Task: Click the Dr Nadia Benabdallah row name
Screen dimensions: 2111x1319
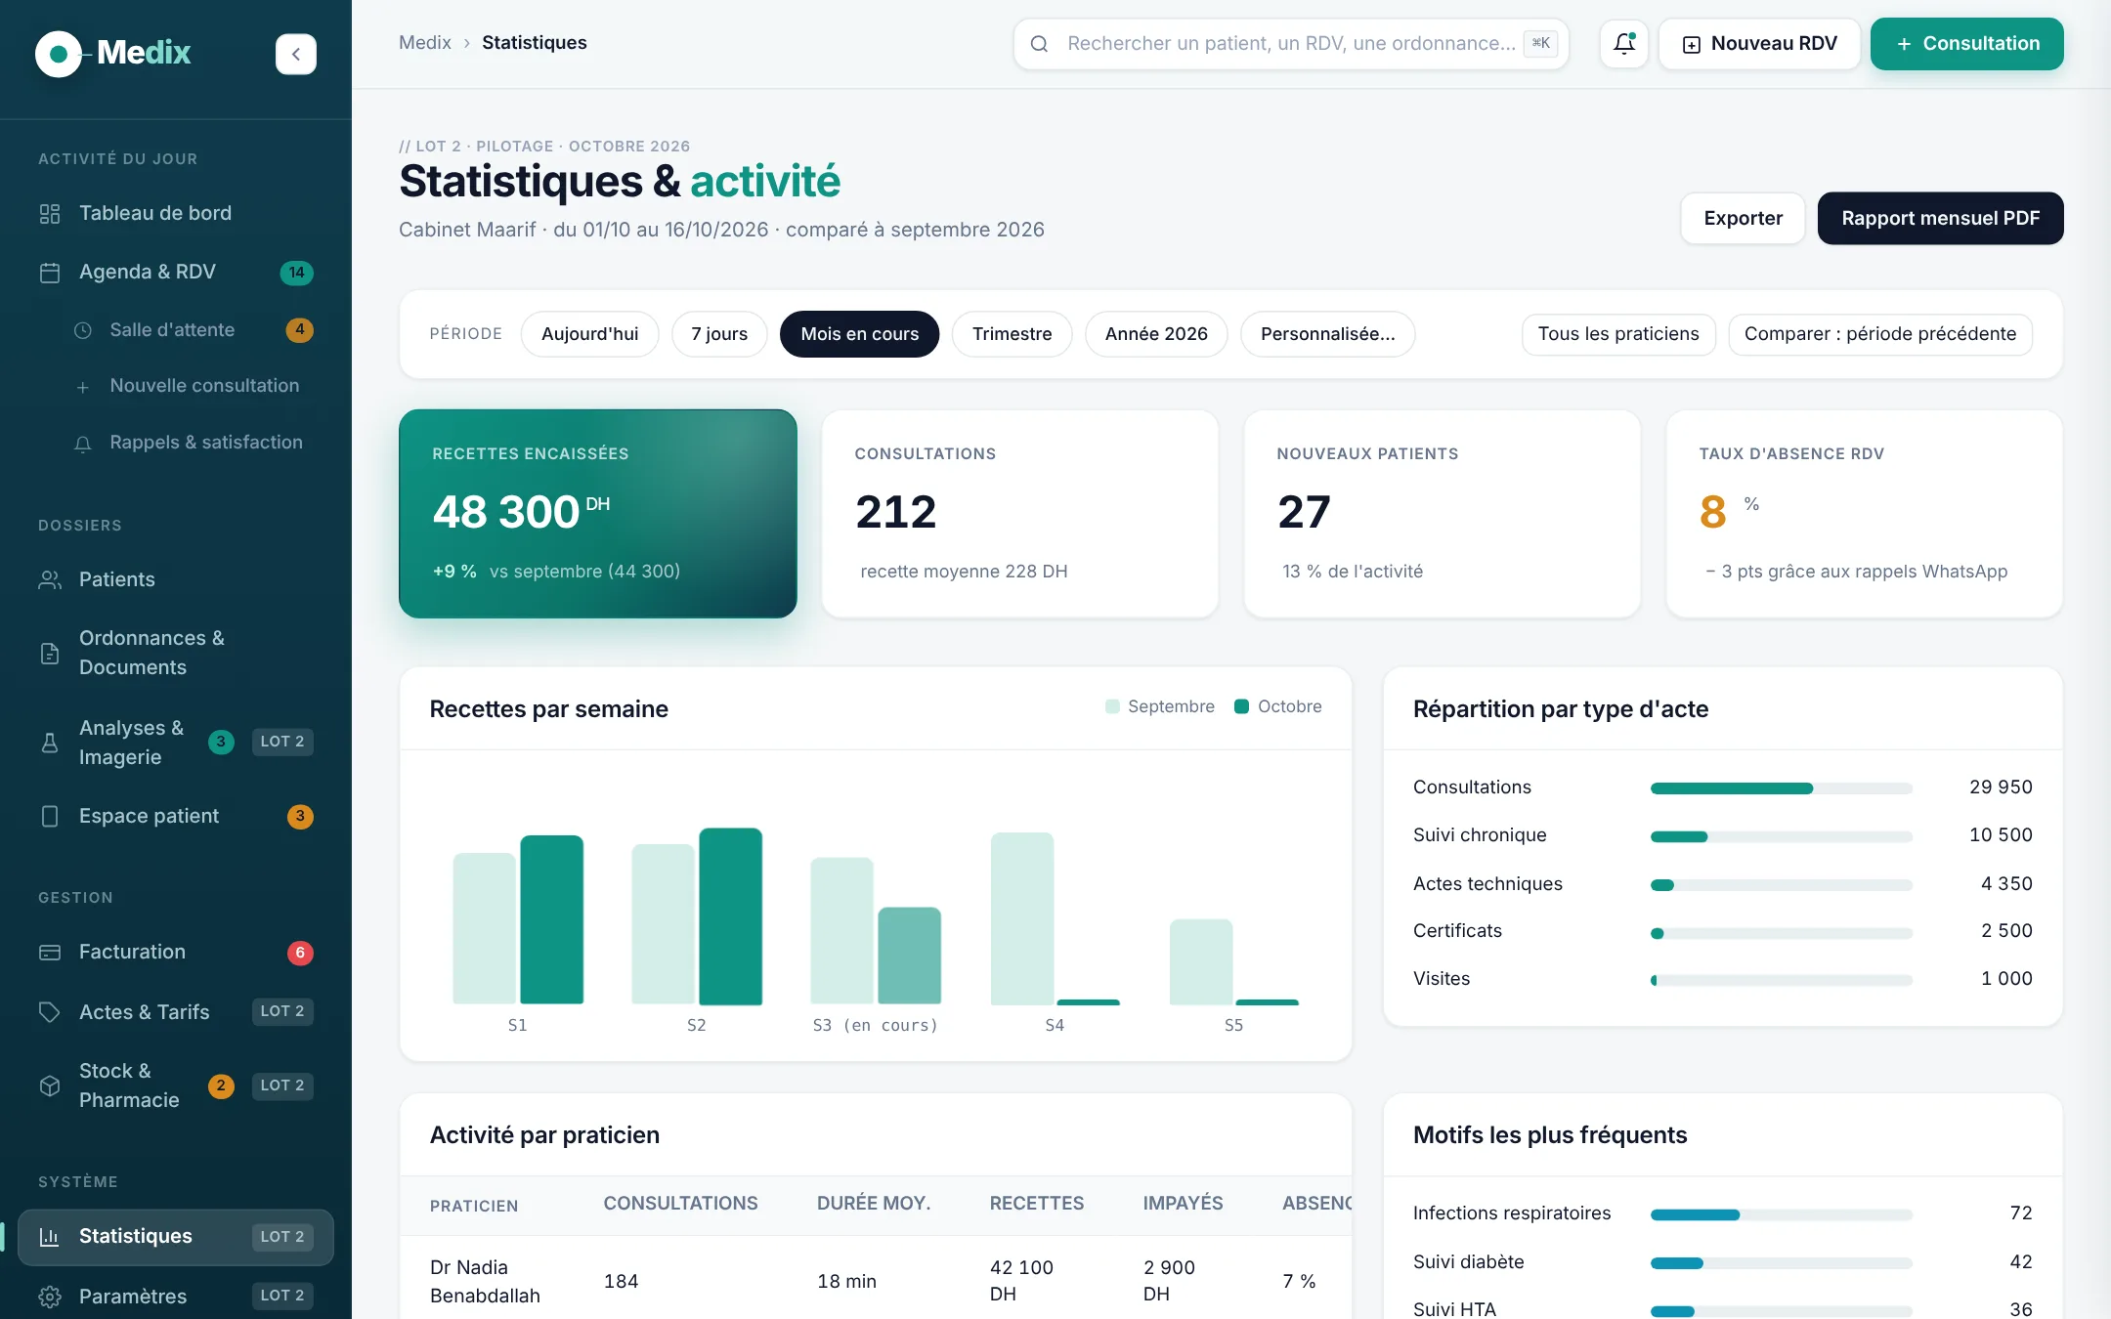Action: pyautogui.click(x=485, y=1281)
